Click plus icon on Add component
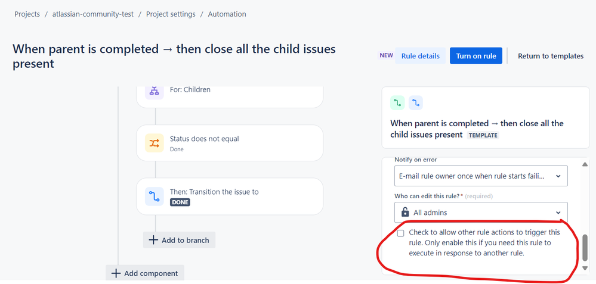 pyautogui.click(x=116, y=273)
